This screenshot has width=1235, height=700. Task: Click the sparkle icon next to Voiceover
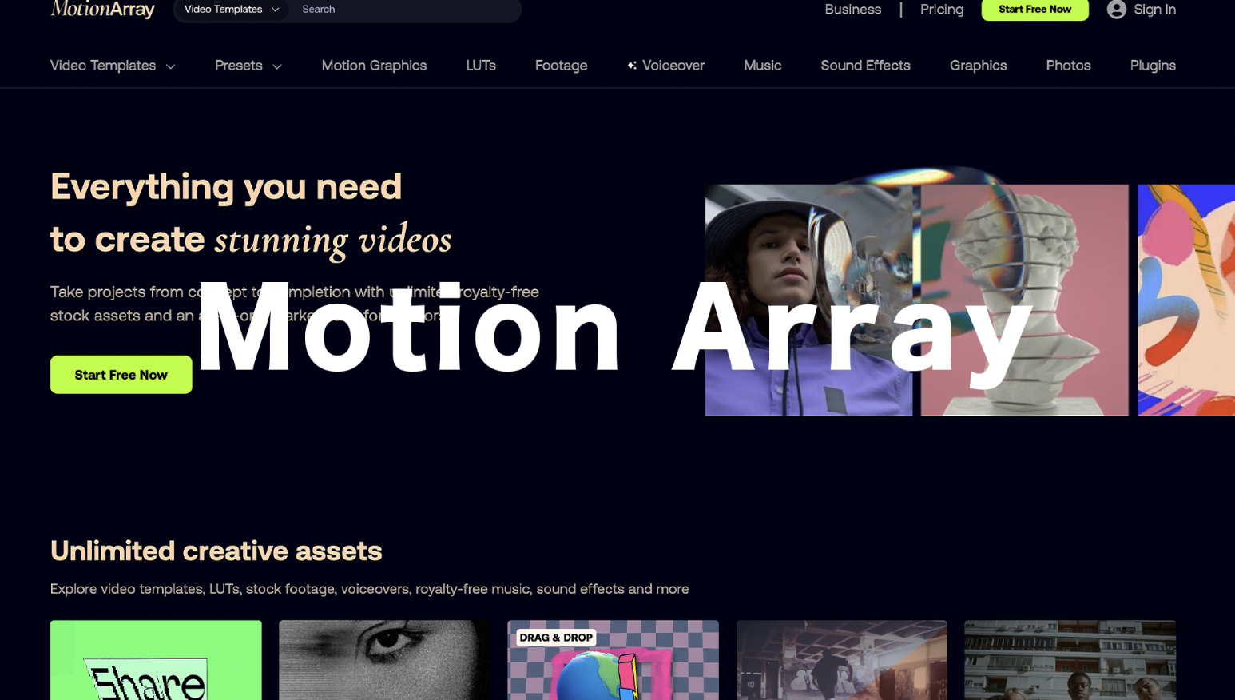coord(632,66)
